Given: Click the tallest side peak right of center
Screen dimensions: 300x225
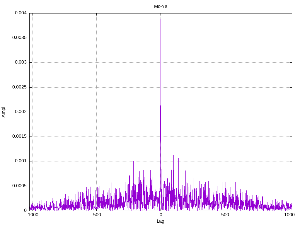Looking at the screenshot, I should [173, 155].
